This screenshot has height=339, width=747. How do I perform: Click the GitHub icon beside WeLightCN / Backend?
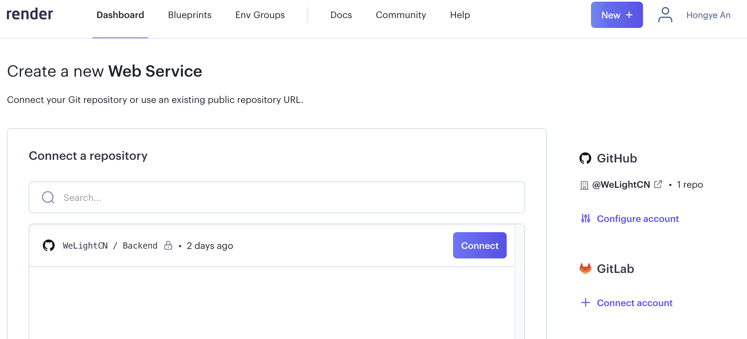(x=49, y=245)
